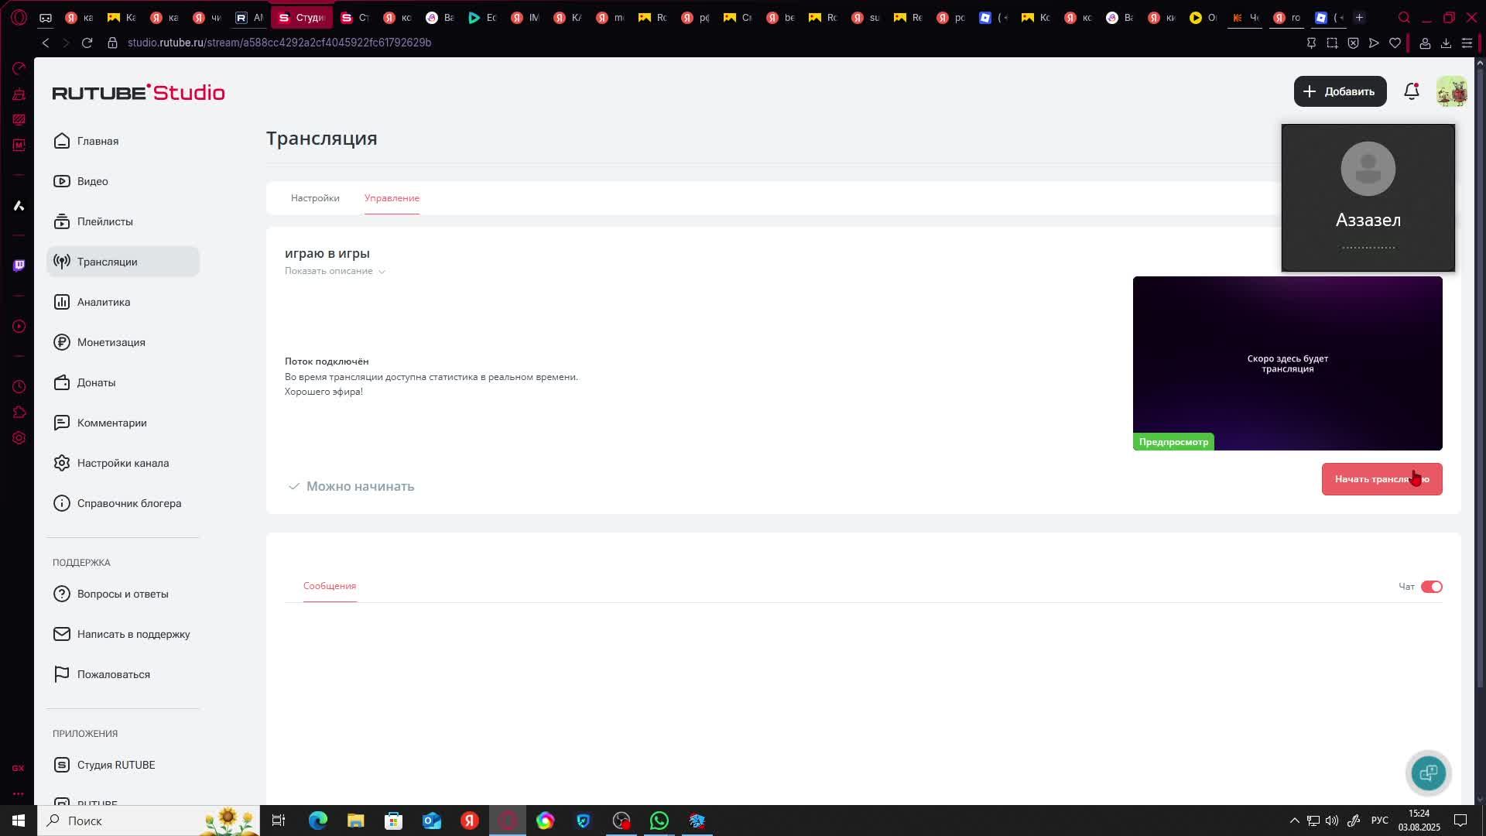Click the stream preview thumbnail
This screenshot has height=836, width=1486.
pos(1287,363)
